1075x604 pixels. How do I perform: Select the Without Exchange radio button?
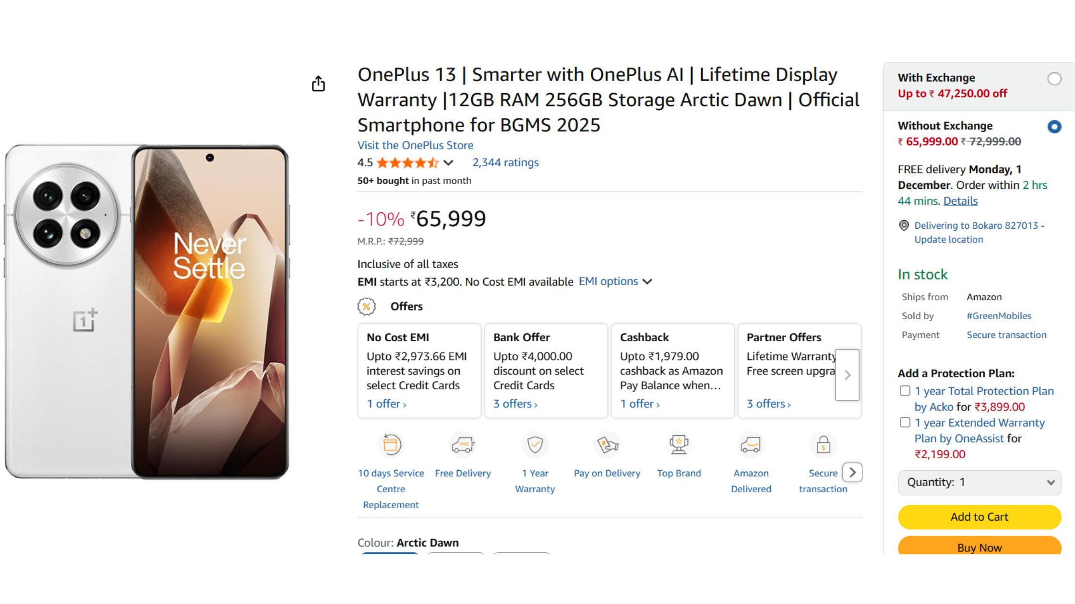click(1054, 127)
